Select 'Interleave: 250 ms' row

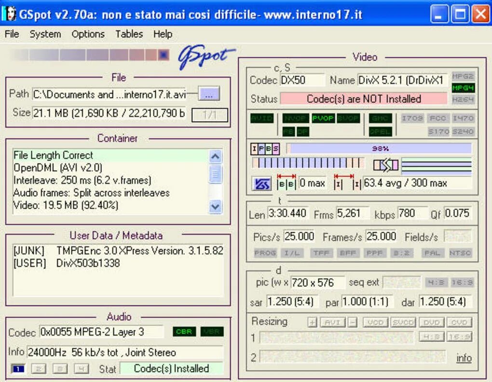pos(111,180)
